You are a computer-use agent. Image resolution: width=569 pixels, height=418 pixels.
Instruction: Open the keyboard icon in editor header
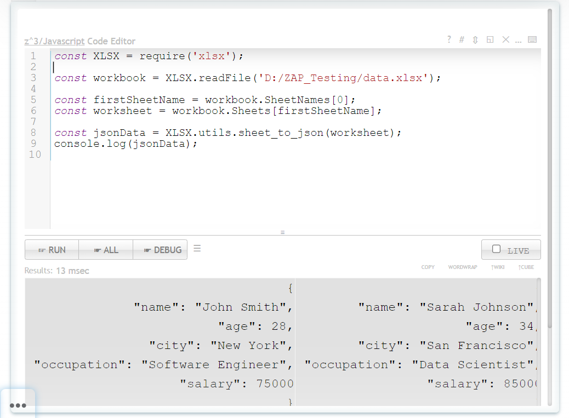532,39
